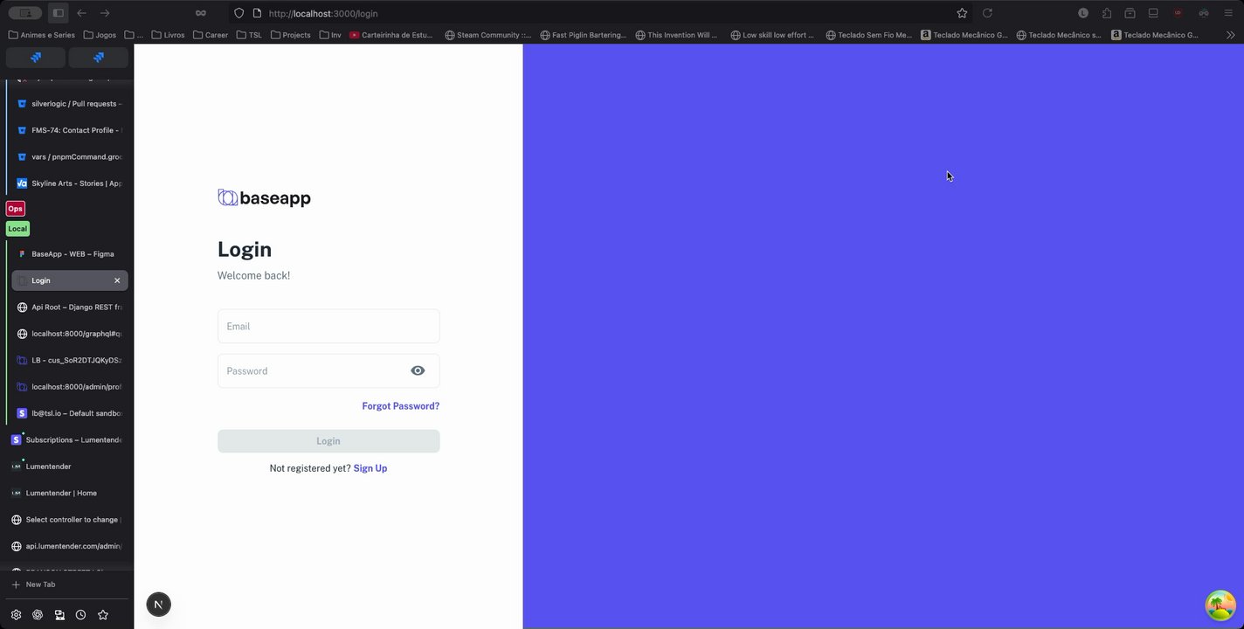Click the palm tree sunset extension icon
The height and width of the screenshot is (629, 1244).
tap(1220, 605)
